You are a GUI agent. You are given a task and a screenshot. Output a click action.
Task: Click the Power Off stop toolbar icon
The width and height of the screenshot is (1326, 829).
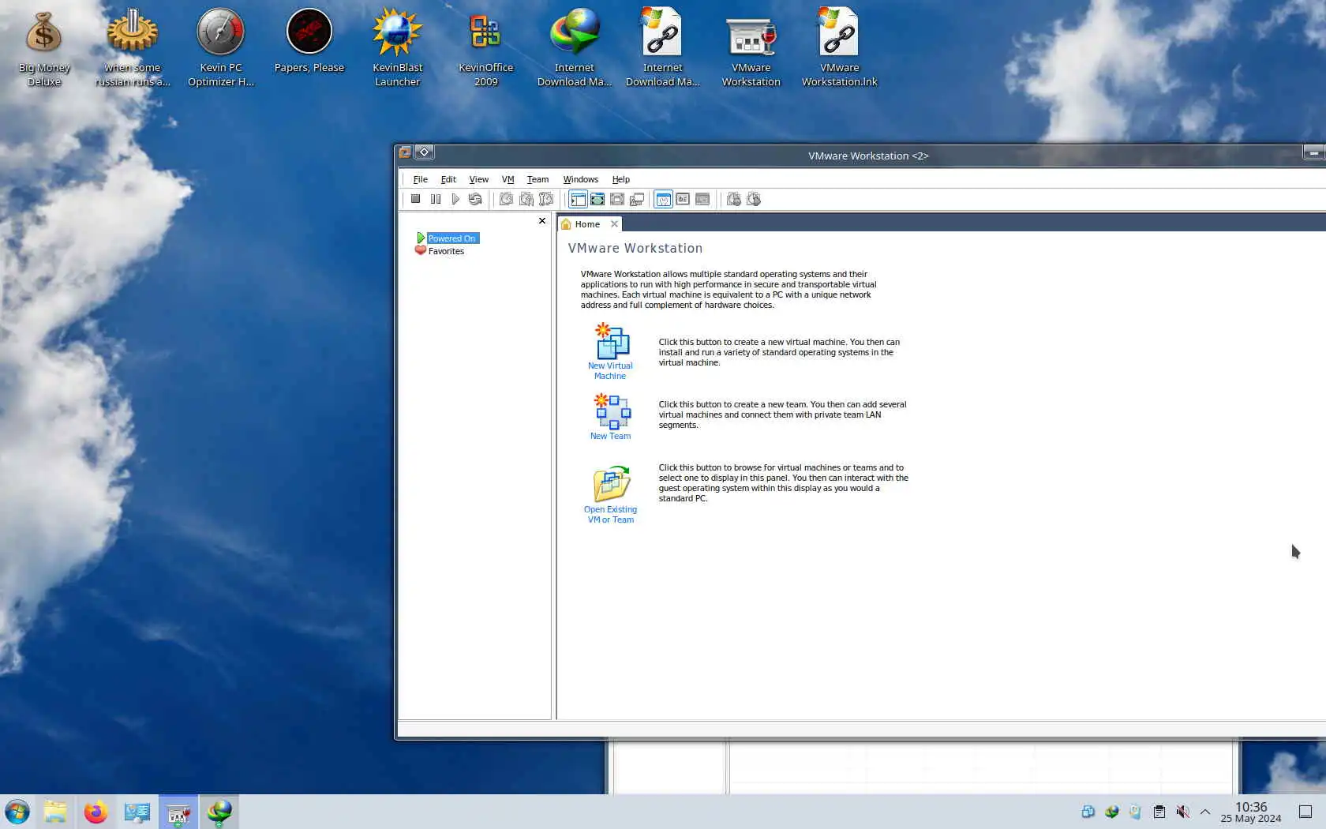415,199
